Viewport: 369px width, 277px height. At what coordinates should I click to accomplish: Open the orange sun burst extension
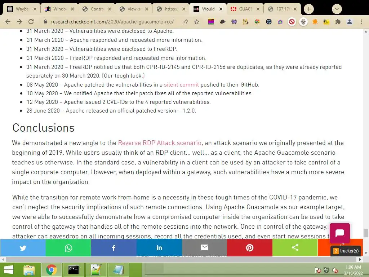point(315,22)
